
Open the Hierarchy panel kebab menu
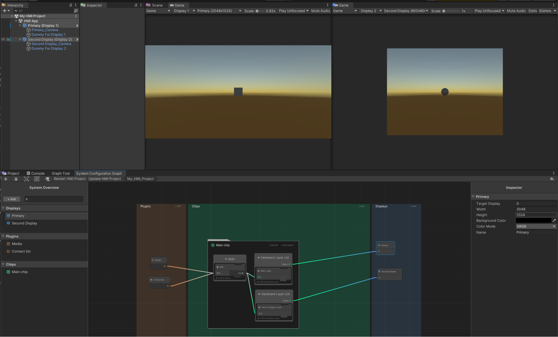[76, 5]
